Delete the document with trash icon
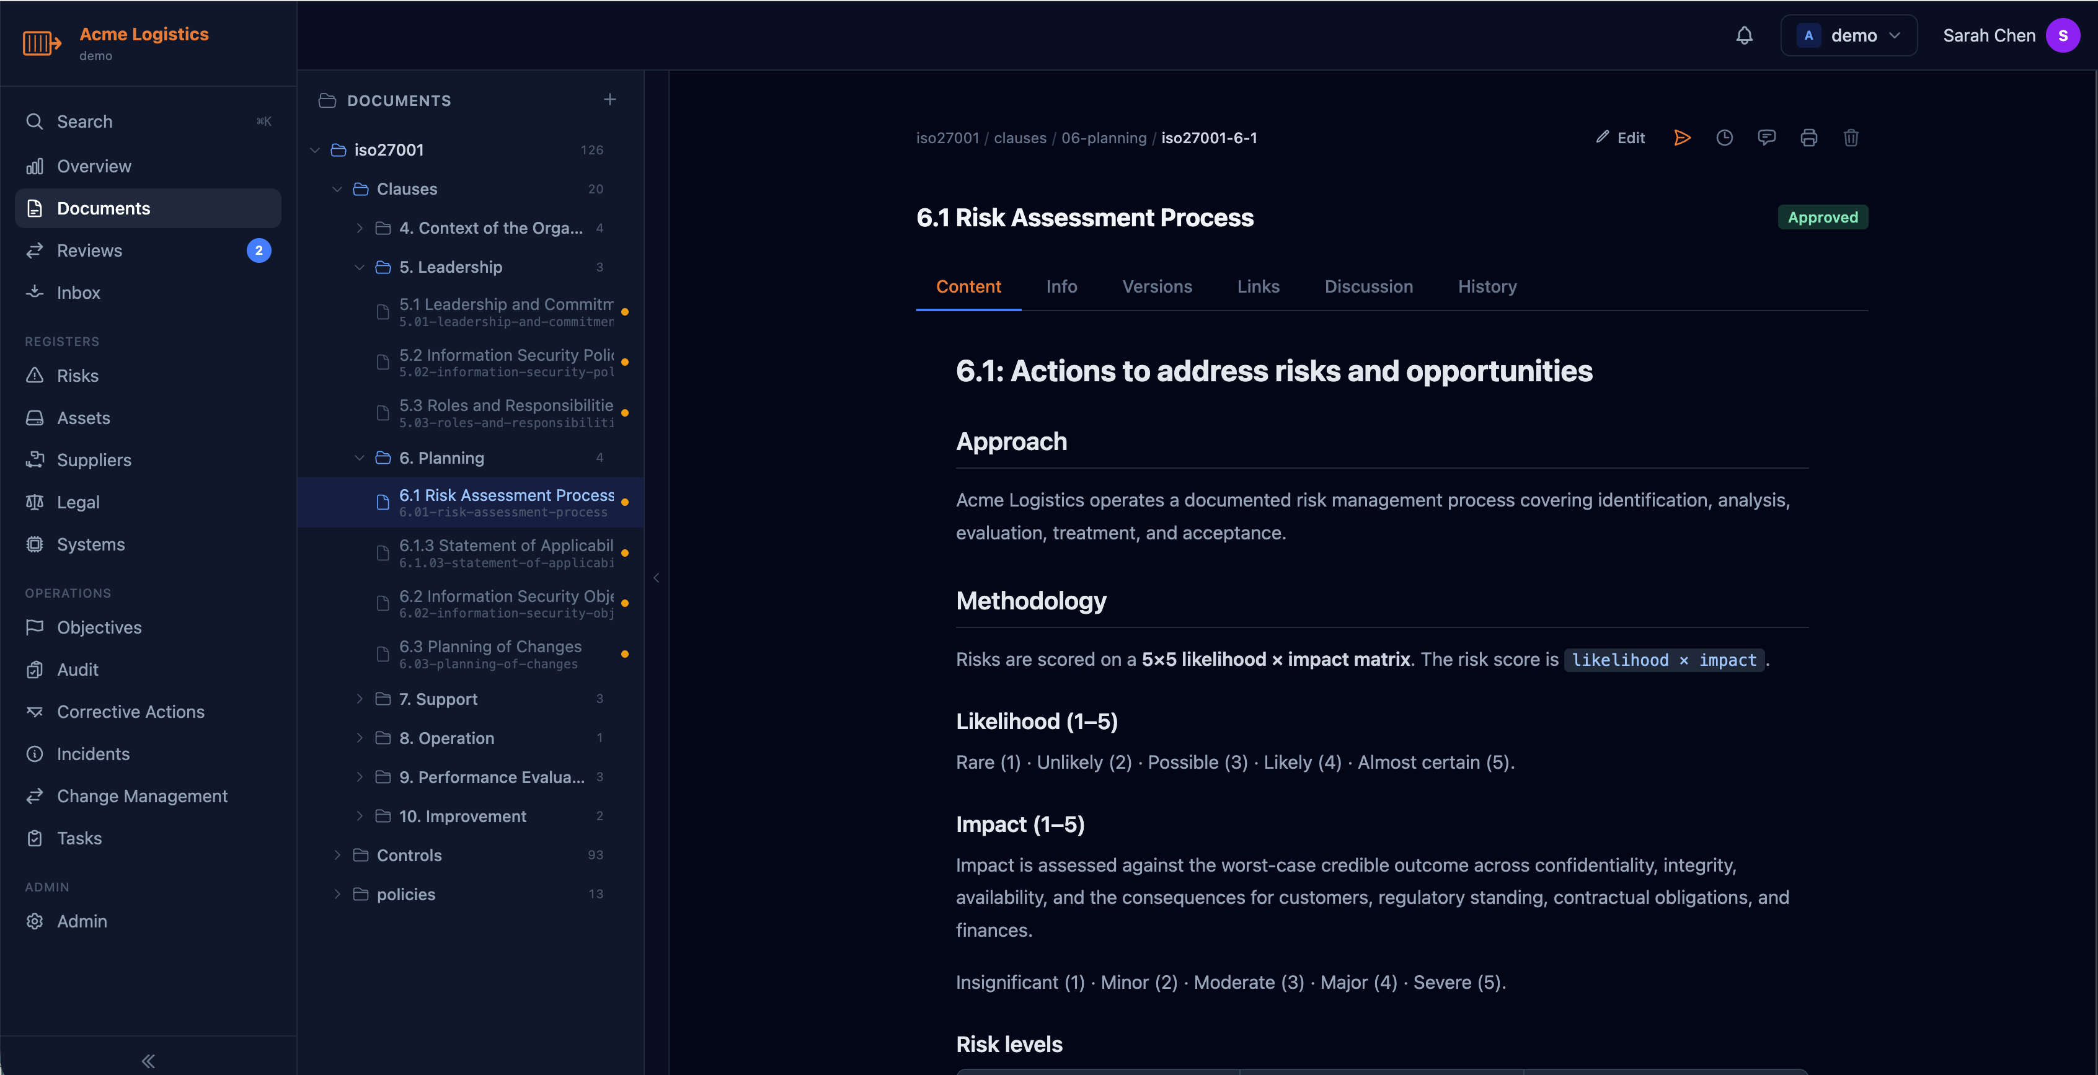The width and height of the screenshot is (2098, 1075). tap(1851, 138)
